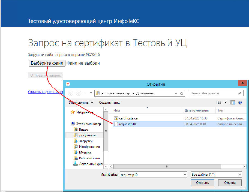Open the recent locations dropdown arrow
Screen dimensions: 249x192
click(x=85, y=93)
